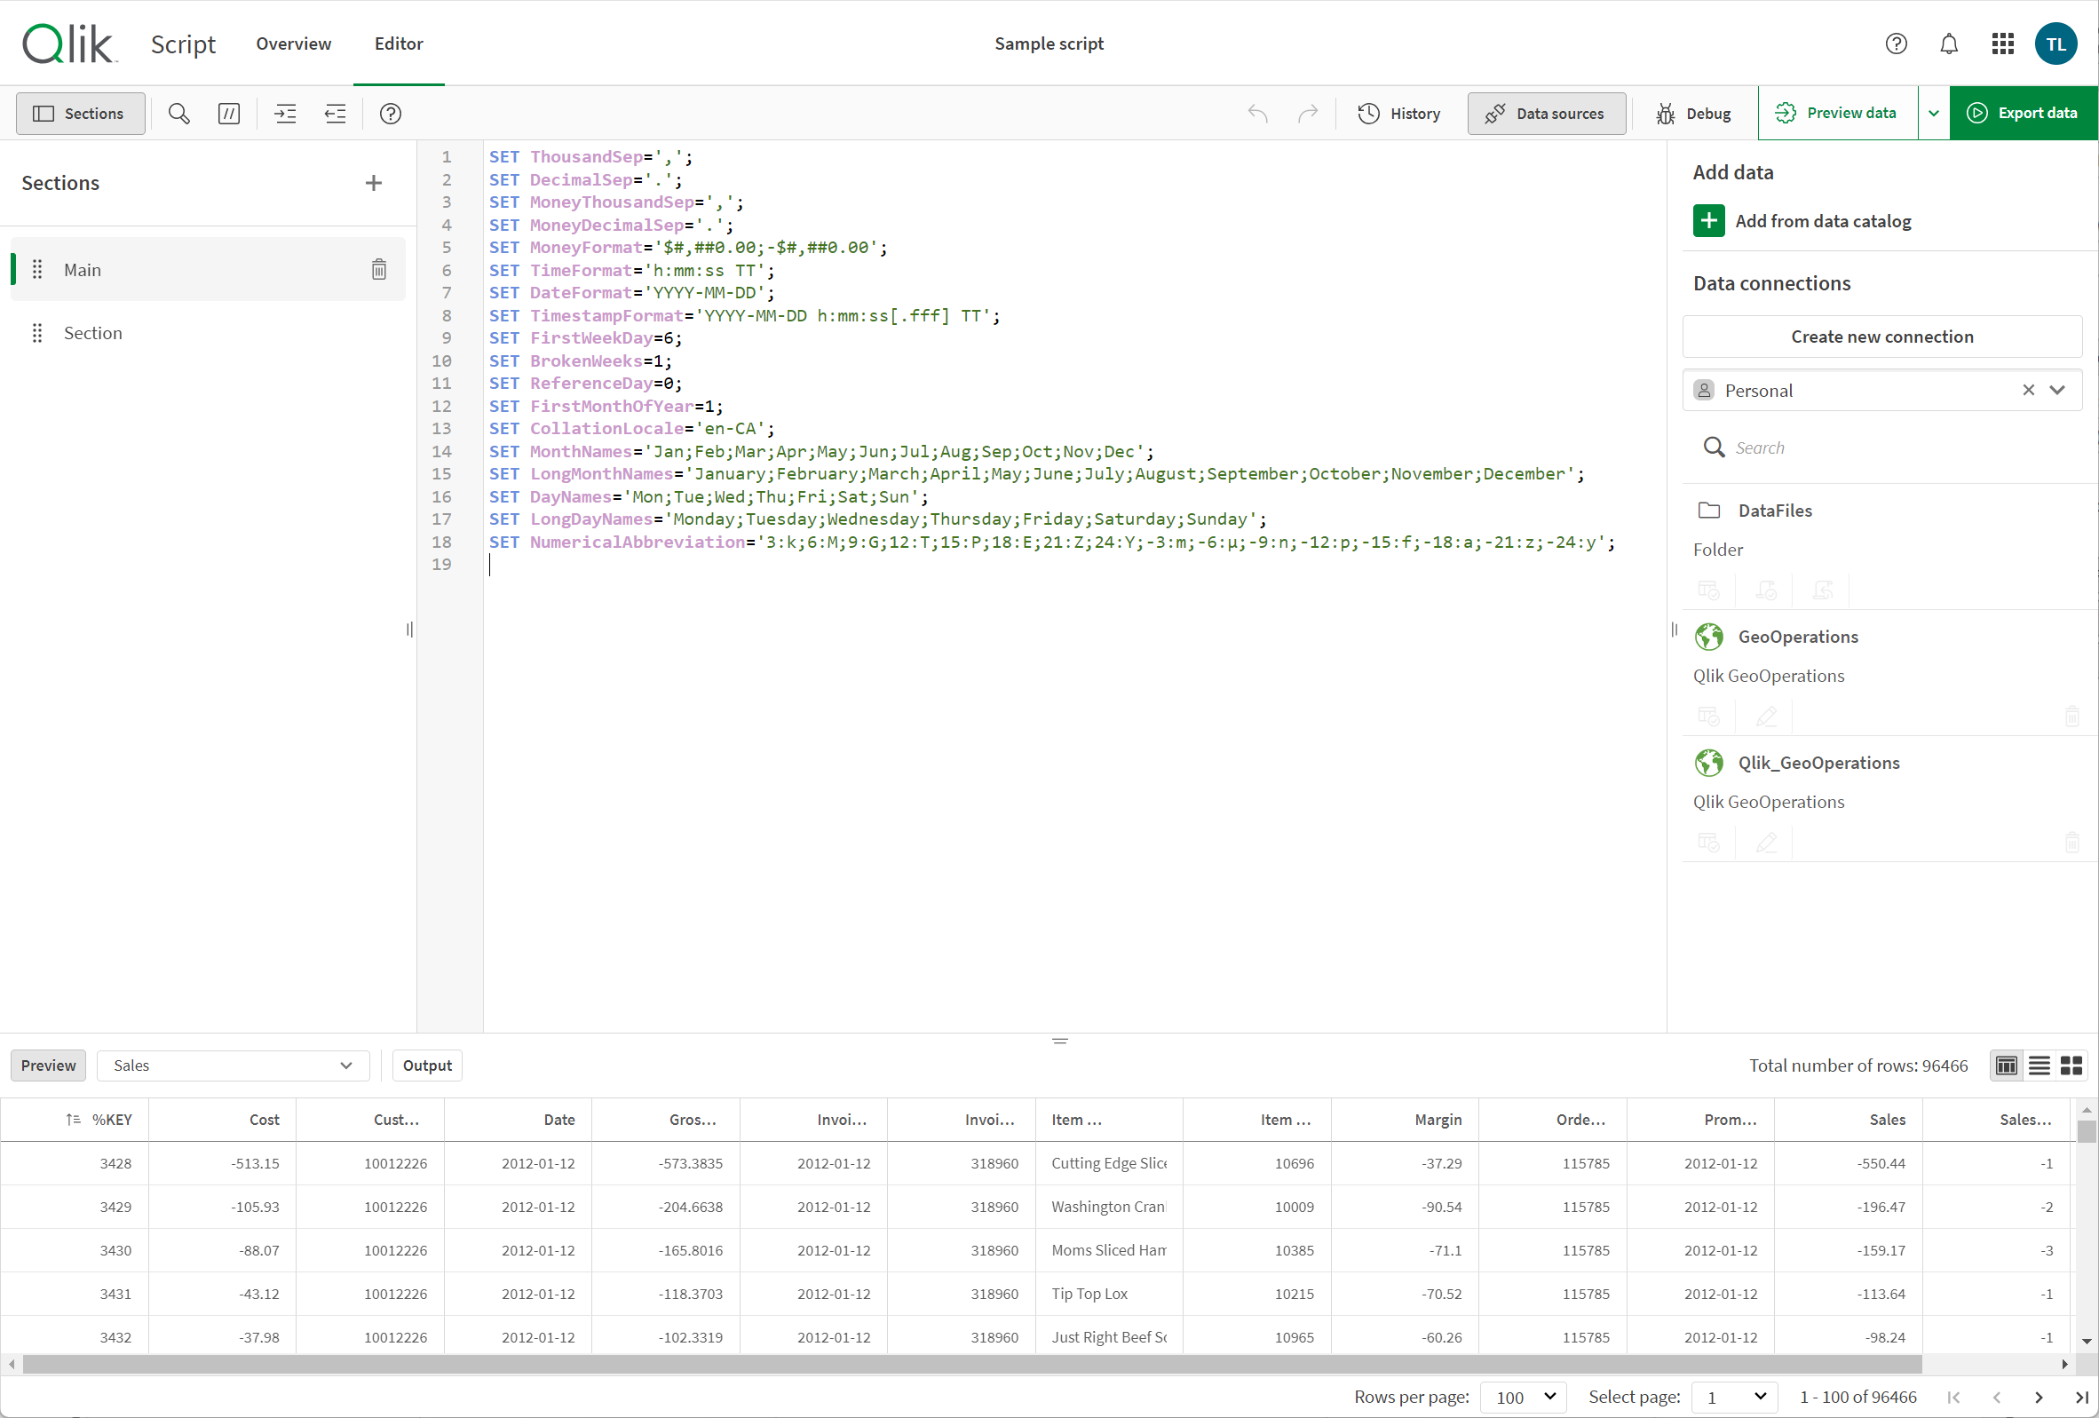Image resolution: width=2099 pixels, height=1418 pixels.
Task: Click the search icon in the editor
Action: (178, 113)
